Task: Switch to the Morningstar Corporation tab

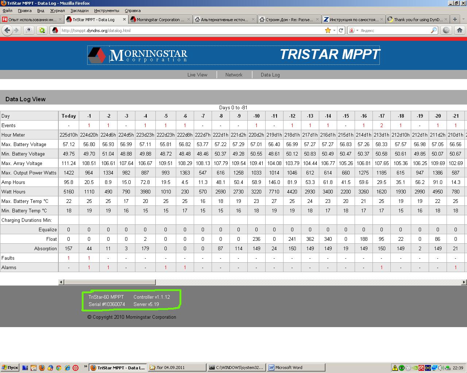Action: coord(160,19)
